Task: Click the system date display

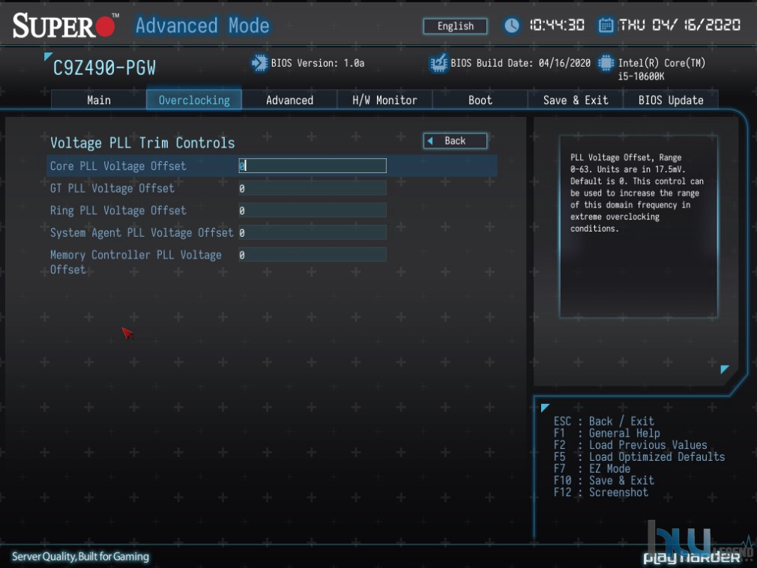Action: 679,25
